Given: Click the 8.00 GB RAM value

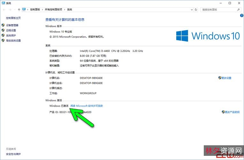Looking at the screenshot, I should point(93,56).
